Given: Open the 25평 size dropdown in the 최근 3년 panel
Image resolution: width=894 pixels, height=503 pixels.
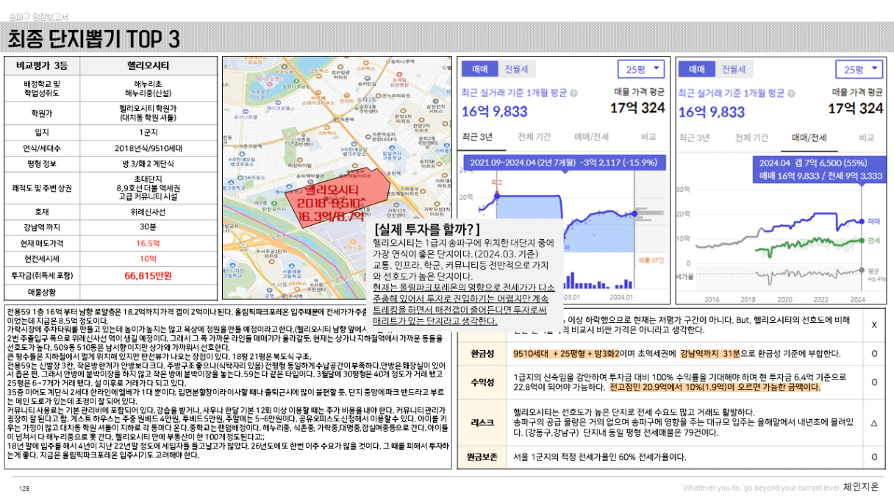Looking at the screenshot, I should tap(641, 69).
